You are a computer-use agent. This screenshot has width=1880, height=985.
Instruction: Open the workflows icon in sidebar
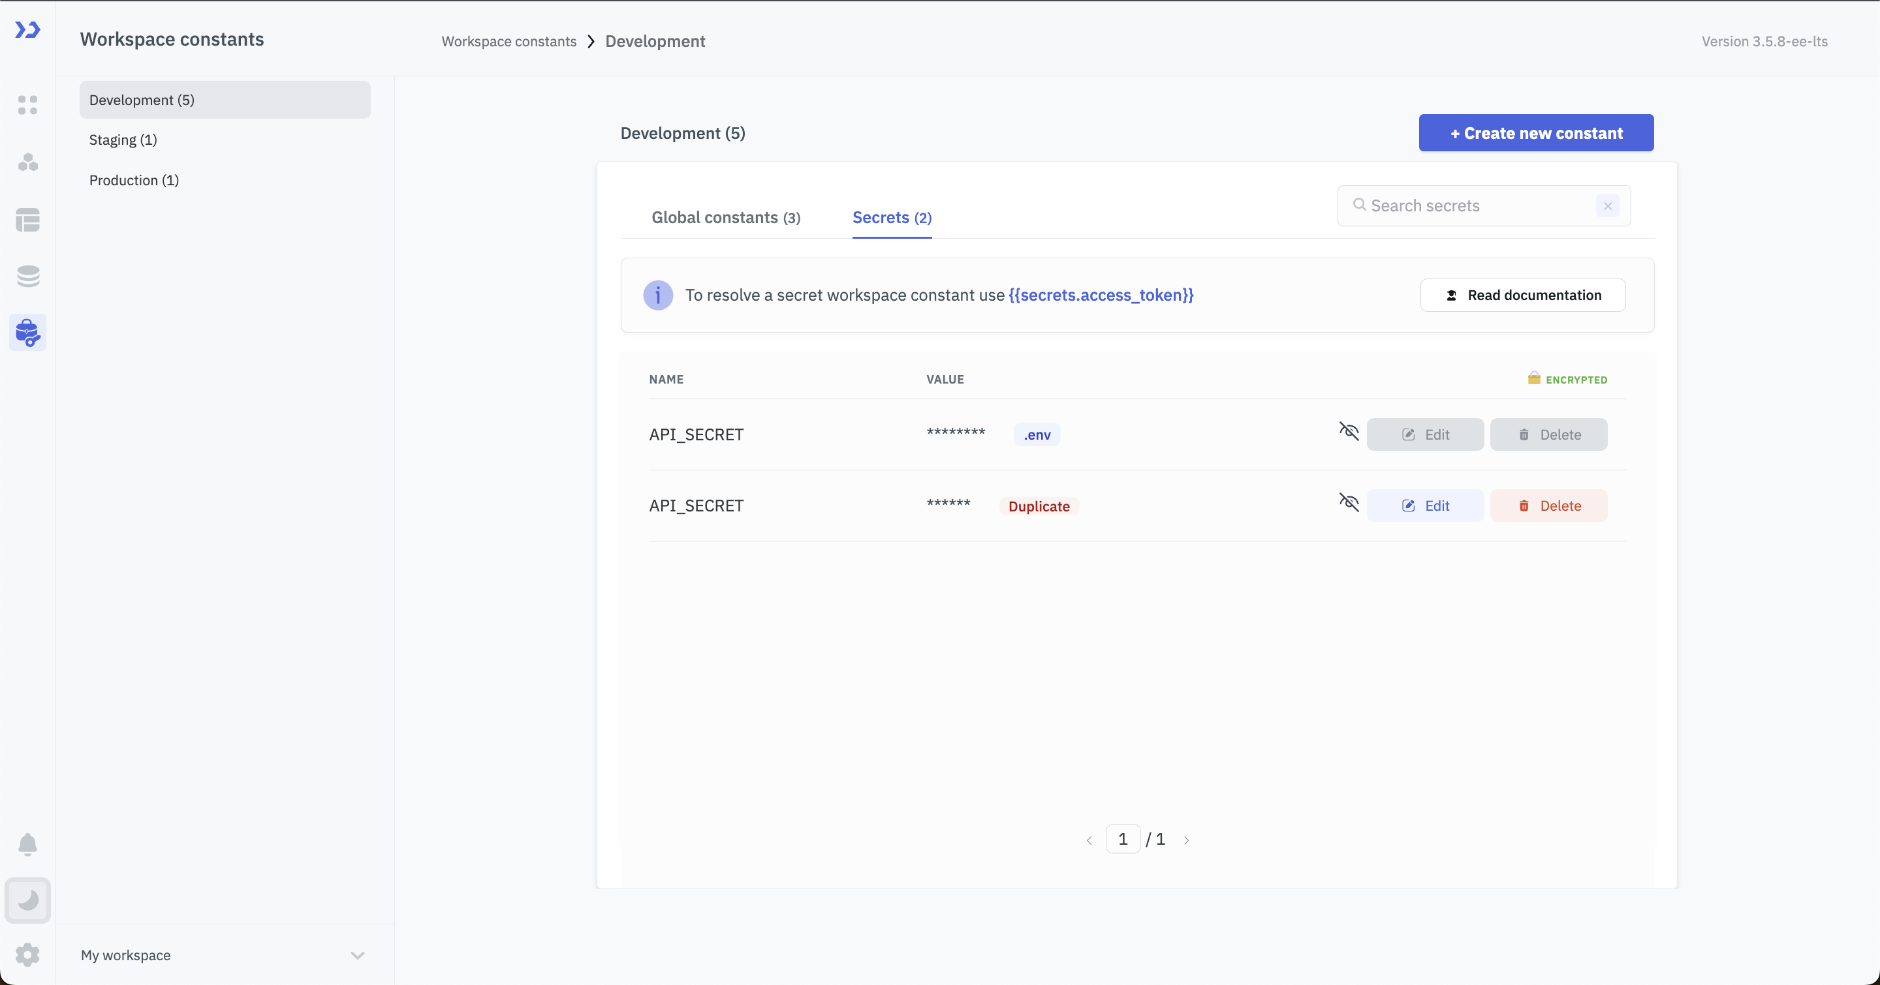pos(27,162)
